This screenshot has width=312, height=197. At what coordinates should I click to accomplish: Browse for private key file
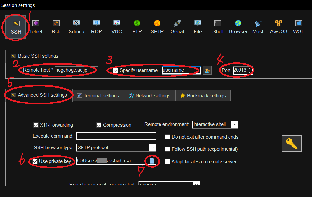pyautogui.click(x=152, y=161)
